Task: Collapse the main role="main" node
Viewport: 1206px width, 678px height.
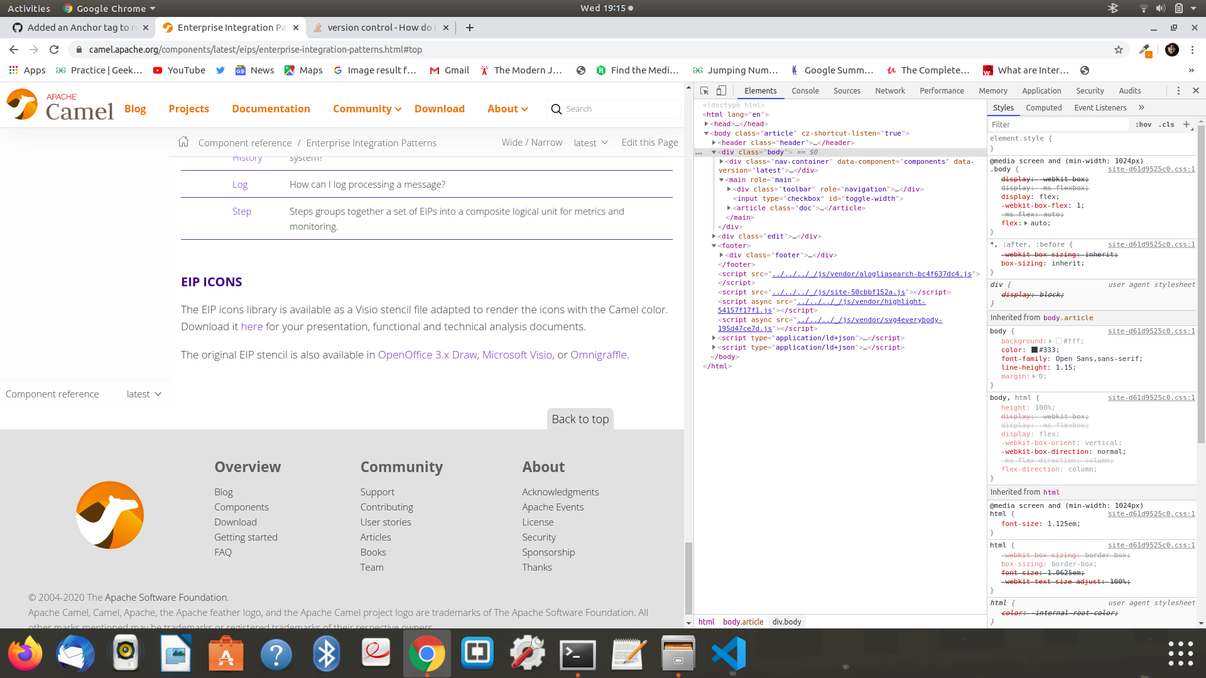Action: coord(722,180)
